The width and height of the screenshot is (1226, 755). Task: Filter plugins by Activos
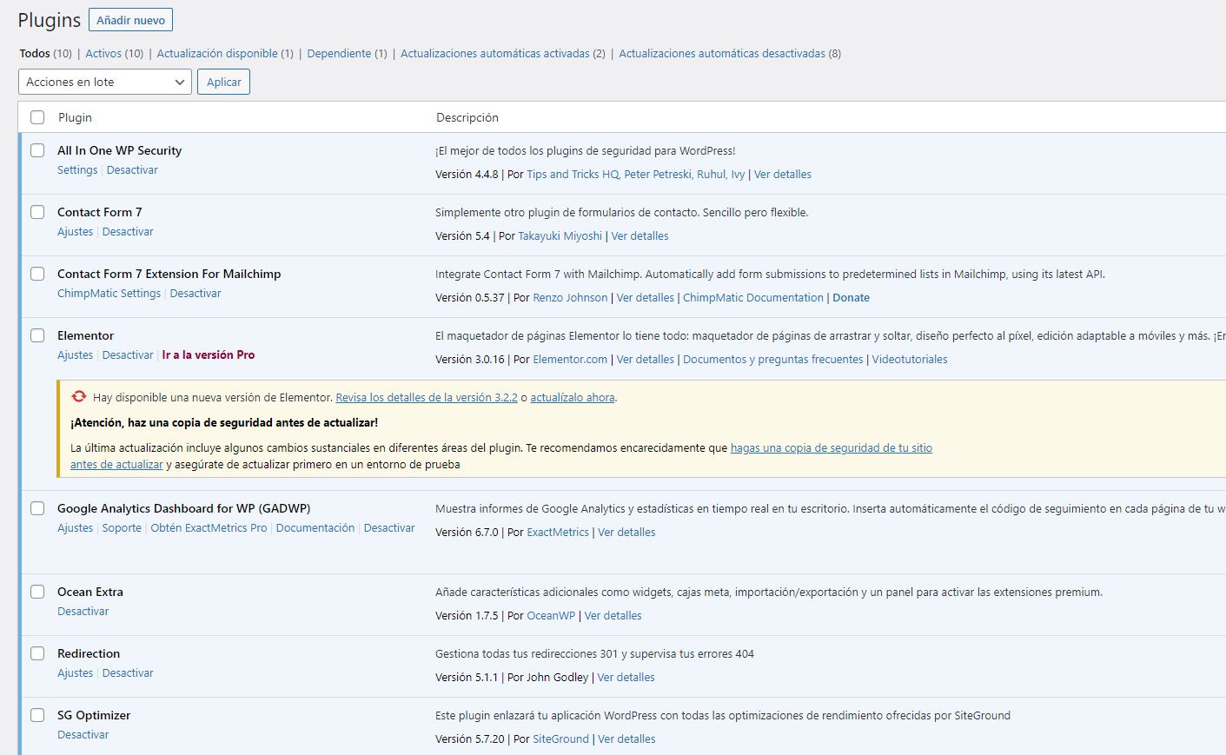click(103, 53)
